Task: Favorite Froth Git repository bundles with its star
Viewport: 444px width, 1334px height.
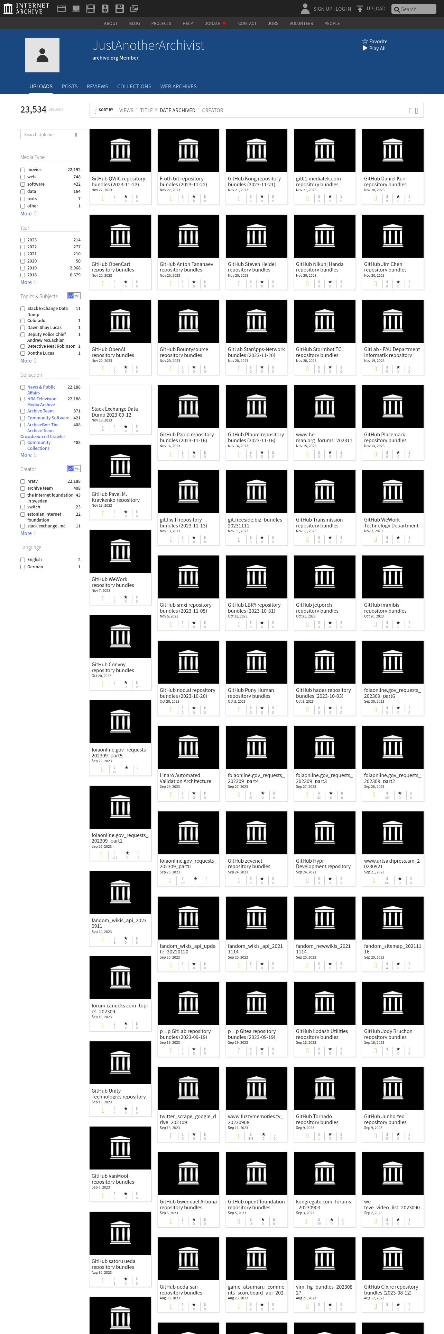Action: (194, 196)
